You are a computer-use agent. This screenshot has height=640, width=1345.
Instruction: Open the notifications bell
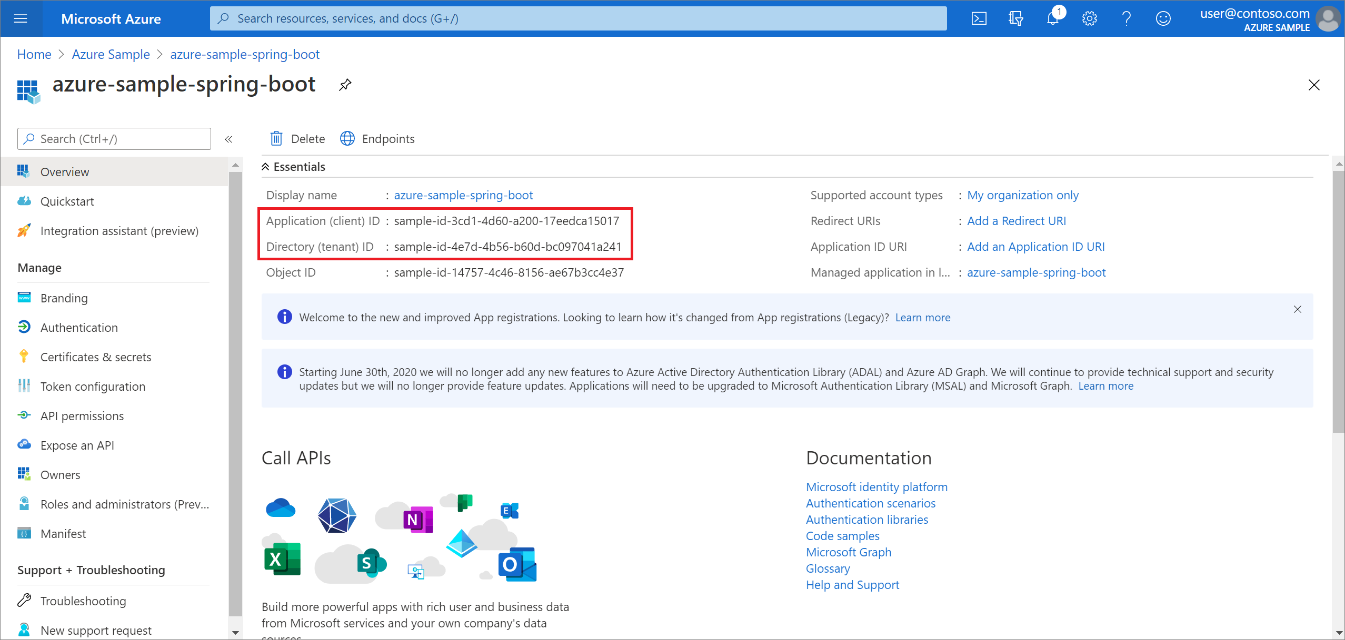1053,18
